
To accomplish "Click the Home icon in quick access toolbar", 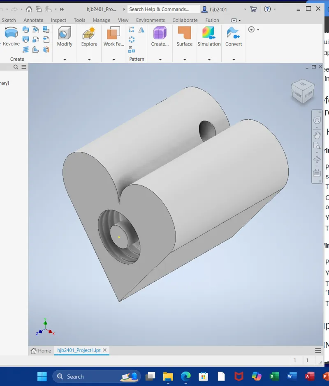I will pos(29,9).
